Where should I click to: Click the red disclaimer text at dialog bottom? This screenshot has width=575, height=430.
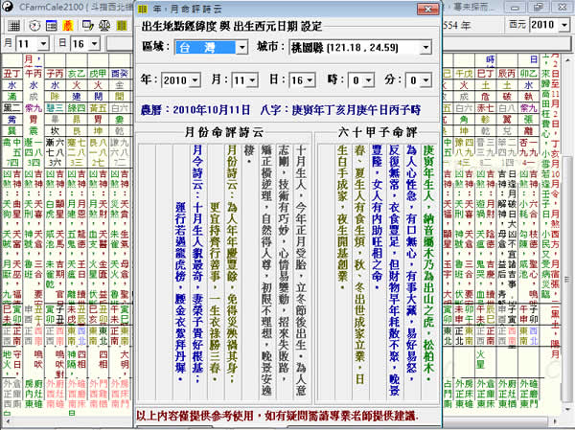click(278, 416)
